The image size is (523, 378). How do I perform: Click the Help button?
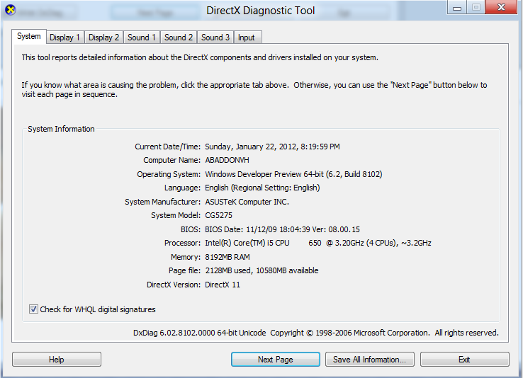(x=57, y=360)
